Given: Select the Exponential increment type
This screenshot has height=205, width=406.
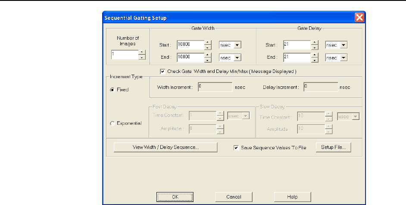Looking at the screenshot, I should 112,123.
